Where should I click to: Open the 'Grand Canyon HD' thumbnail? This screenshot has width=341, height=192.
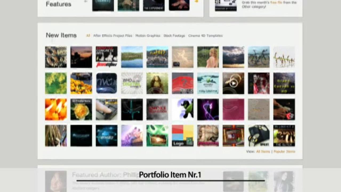(x=284, y=83)
